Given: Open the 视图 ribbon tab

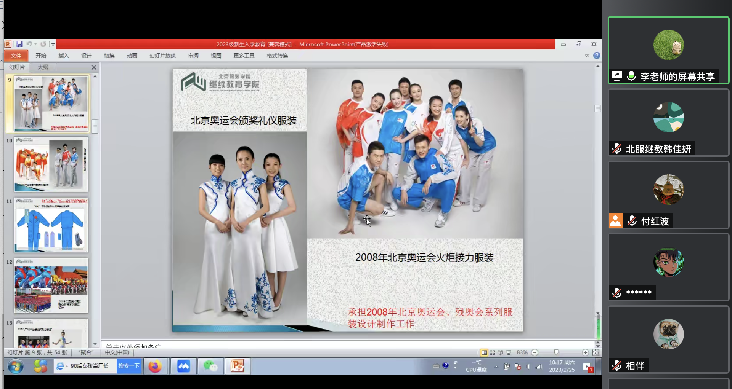Looking at the screenshot, I should click(x=216, y=56).
